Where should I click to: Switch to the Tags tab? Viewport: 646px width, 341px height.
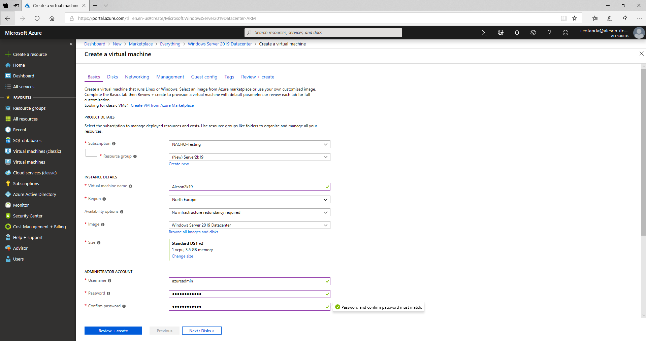(229, 77)
